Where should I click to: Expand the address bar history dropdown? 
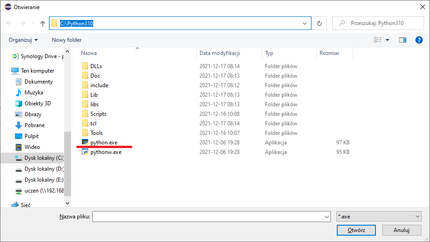click(x=305, y=23)
